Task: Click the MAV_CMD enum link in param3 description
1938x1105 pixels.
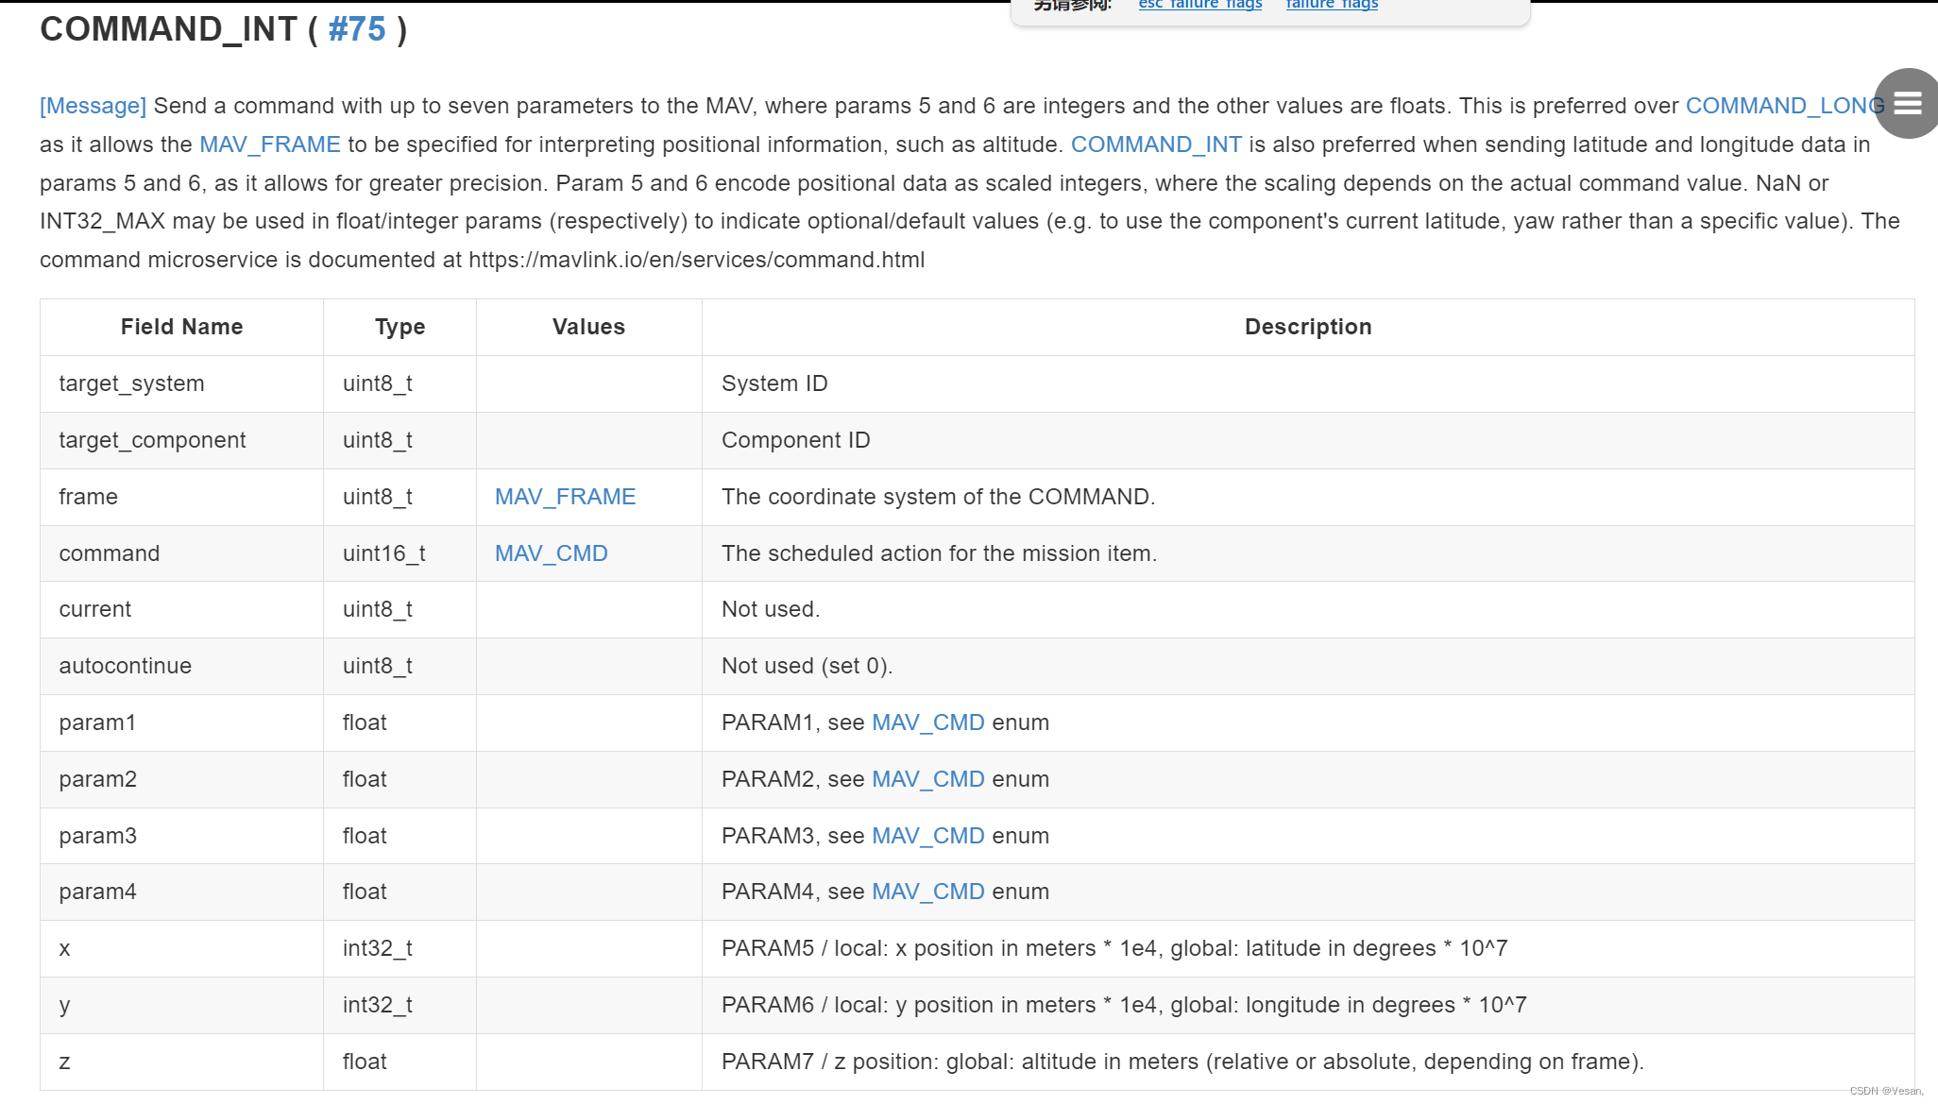Action: point(926,836)
